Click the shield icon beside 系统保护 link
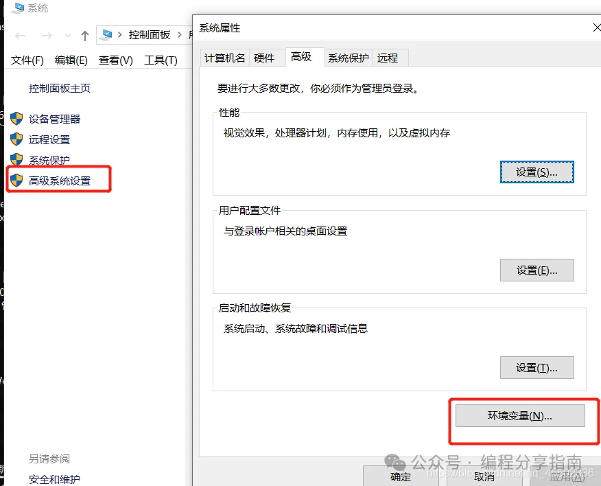The width and height of the screenshot is (601, 486). pyautogui.click(x=16, y=159)
